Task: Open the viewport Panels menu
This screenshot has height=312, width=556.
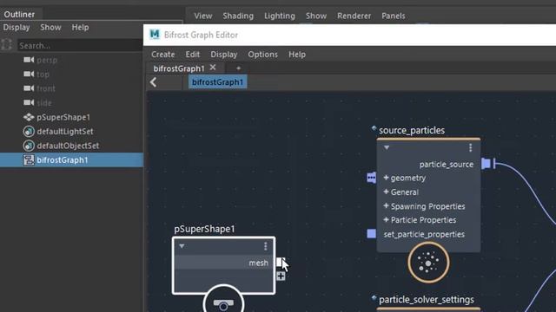Action: click(x=394, y=16)
